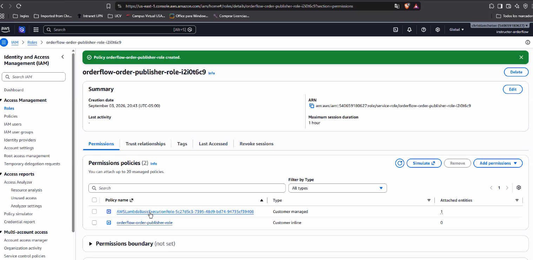Refresh the permissions policies list

tap(399, 163)
